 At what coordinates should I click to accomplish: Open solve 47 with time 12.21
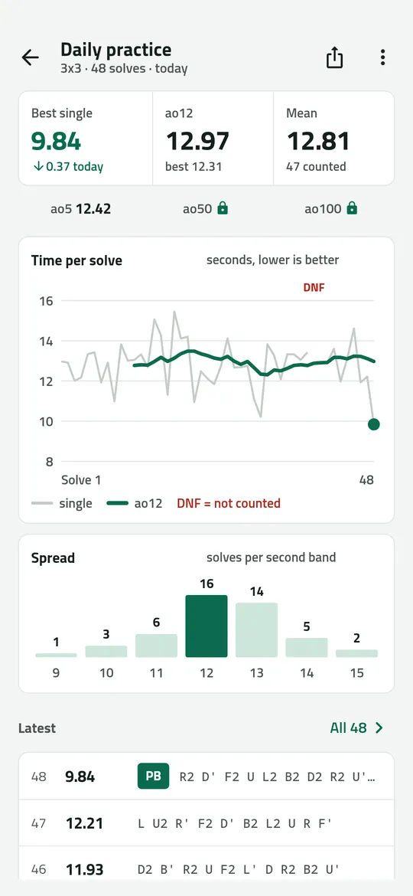click(206, 823)
